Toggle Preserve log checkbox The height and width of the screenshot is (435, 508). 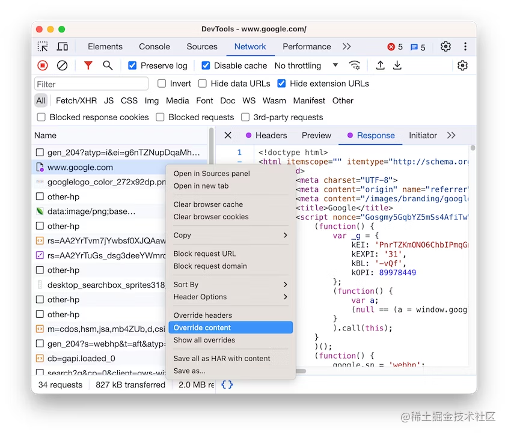click(132, 65)
